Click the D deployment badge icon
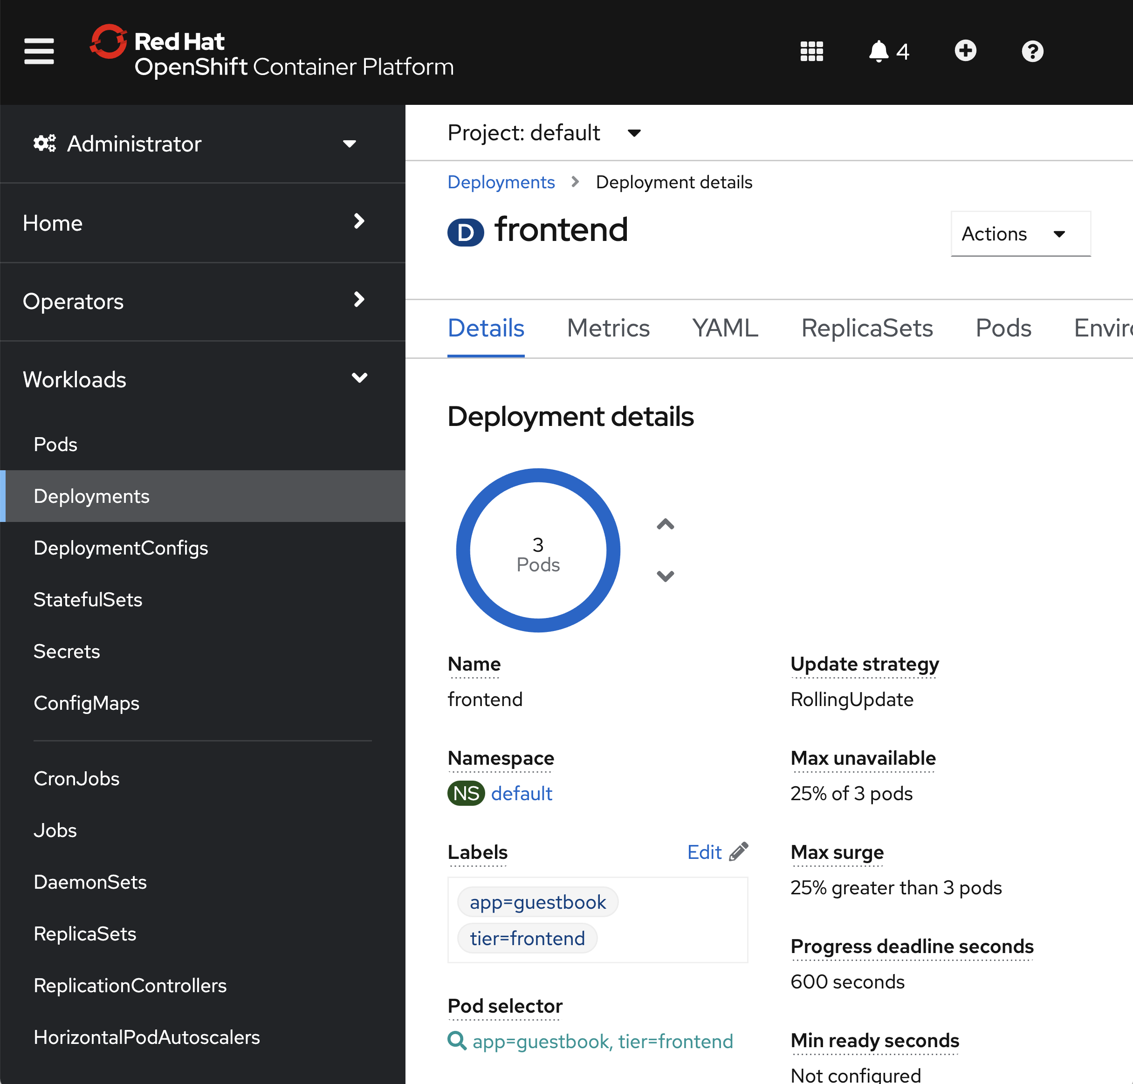1133x1084 pixels. pos(466,232)
